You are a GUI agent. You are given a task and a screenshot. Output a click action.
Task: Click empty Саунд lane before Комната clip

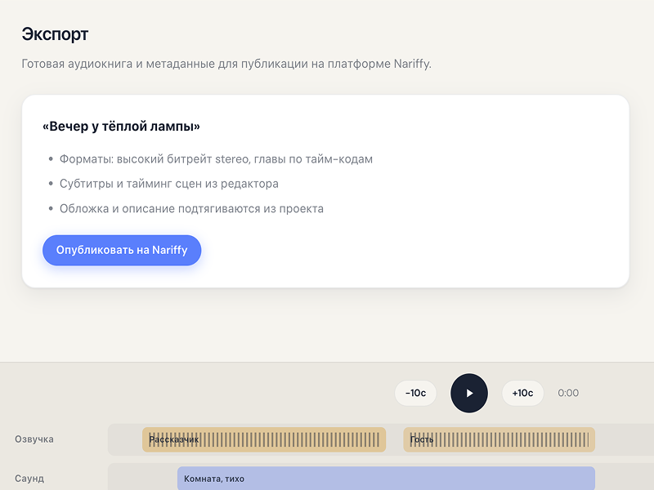pyautogui.click(x=142, y=479)
